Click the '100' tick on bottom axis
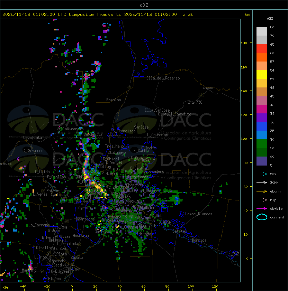288x291 pixels. point(191,287)
